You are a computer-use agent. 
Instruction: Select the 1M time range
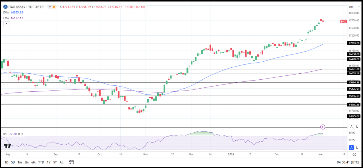click(20, 162)
